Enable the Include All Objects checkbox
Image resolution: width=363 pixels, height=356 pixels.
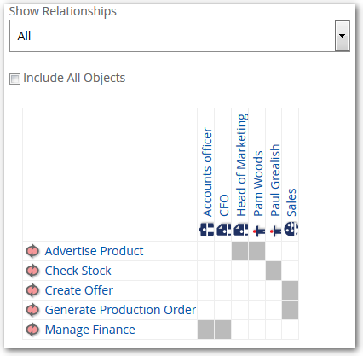tap(14, 79)
